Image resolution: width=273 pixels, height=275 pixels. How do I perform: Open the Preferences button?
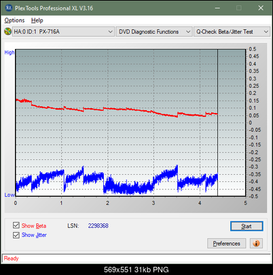[227, 244]
